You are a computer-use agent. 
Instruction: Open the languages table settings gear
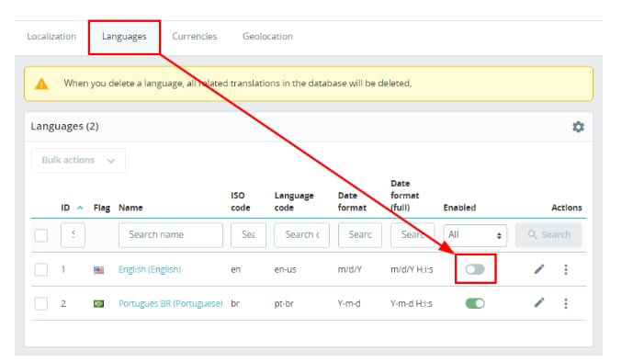[x=578, y=127]
